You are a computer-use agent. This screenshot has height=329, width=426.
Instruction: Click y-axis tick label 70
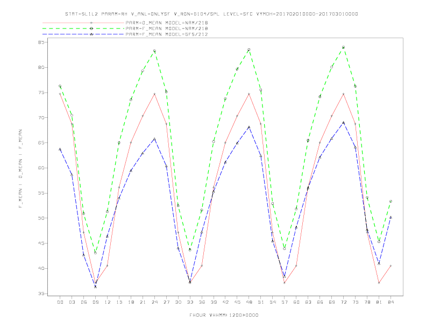[41, 118]
